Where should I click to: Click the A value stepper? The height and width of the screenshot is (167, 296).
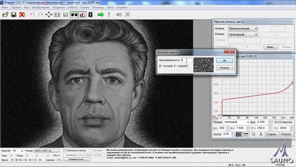[x=248, y=128]
